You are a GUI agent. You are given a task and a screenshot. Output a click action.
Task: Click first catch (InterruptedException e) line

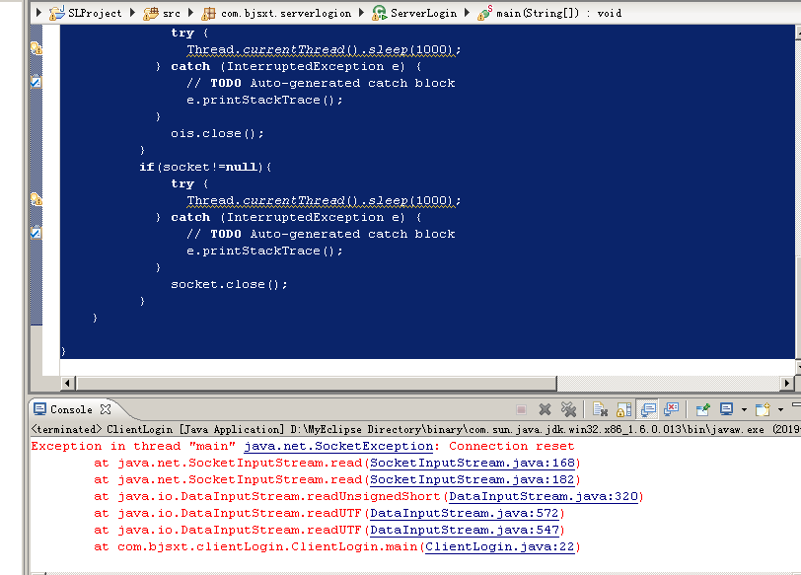pyautogui.click(x=289, y=66)
